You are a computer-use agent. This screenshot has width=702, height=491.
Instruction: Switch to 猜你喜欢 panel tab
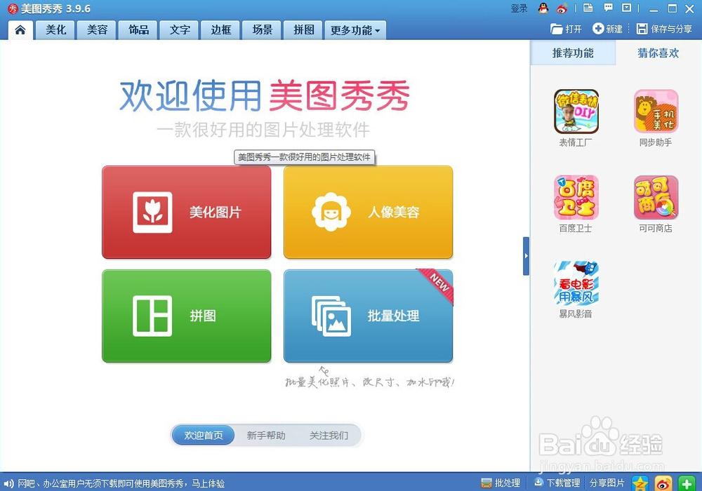pyautogui.click(x=658, y=53)
